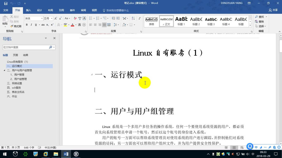
Task: Apply strikethrough to text
Action: [43, 24]
